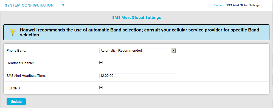Select the SMS Alert Global Settings breadcrumb

click(243, 5)
